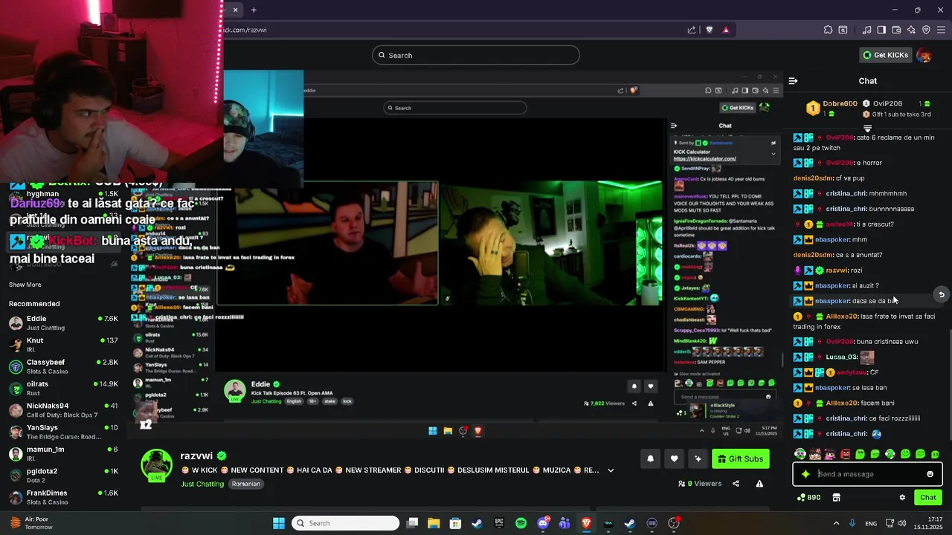
Task: Open recommended channel Eddie
Action: coord(63,322)
